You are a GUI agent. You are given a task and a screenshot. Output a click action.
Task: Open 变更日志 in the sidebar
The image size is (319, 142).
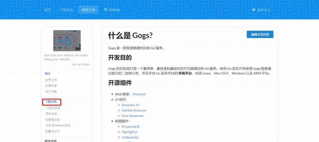pos(51,80)
